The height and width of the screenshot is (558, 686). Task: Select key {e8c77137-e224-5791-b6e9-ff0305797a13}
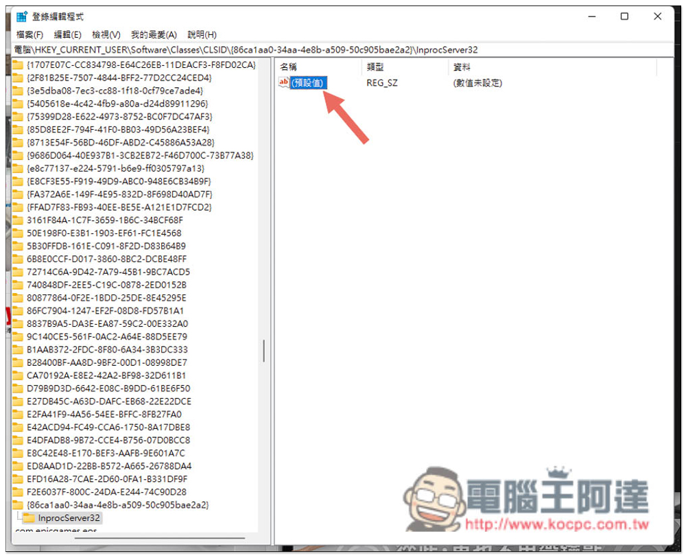point(115,168)
